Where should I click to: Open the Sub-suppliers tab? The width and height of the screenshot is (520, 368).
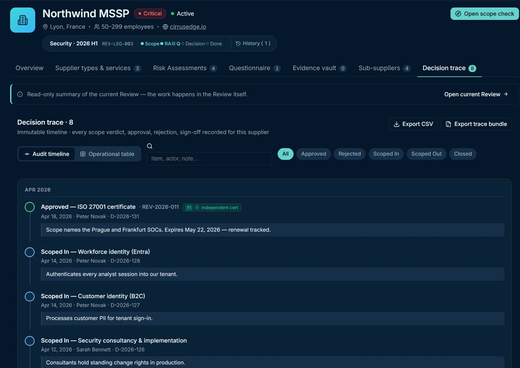tap(385, 68)
